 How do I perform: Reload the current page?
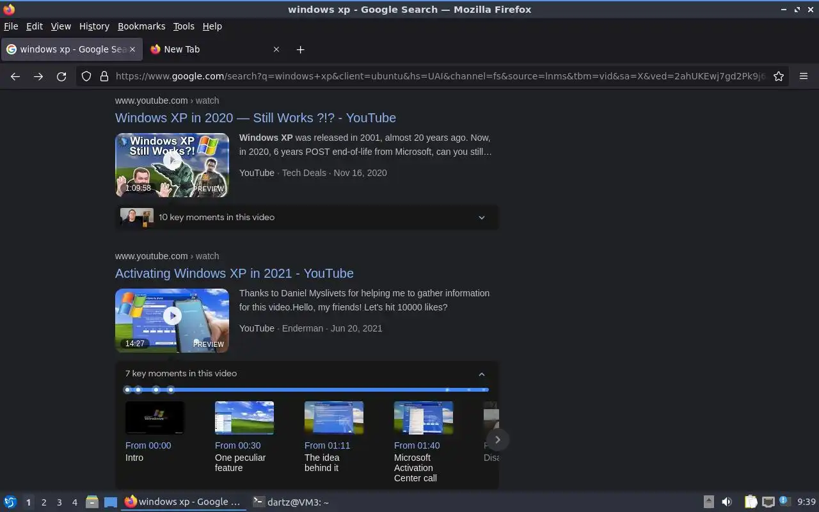coord(61,76)
